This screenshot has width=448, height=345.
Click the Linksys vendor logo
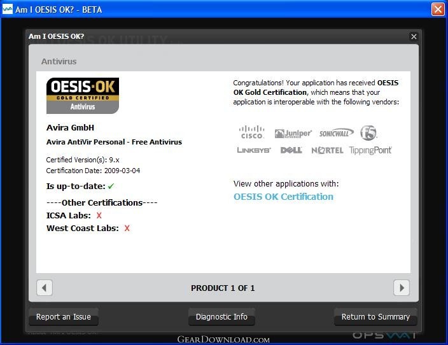point(254,150)
